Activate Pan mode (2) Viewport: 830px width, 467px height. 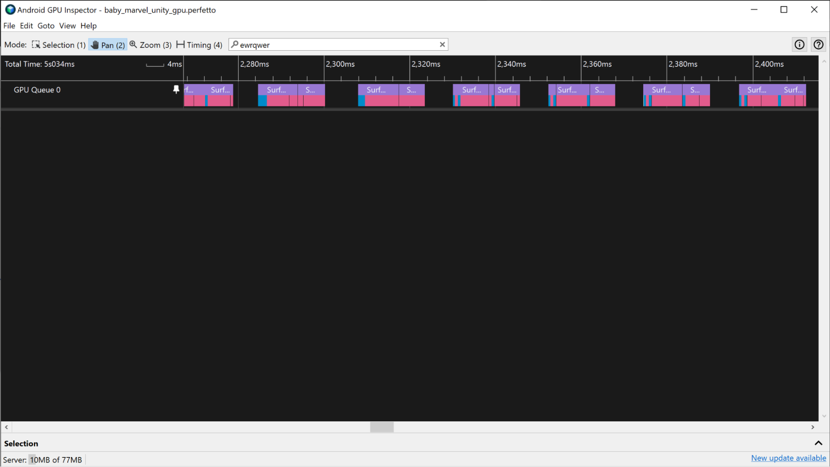pos(108,44)
